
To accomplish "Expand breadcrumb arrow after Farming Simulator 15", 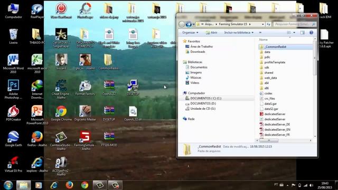I will click(250, 24).
